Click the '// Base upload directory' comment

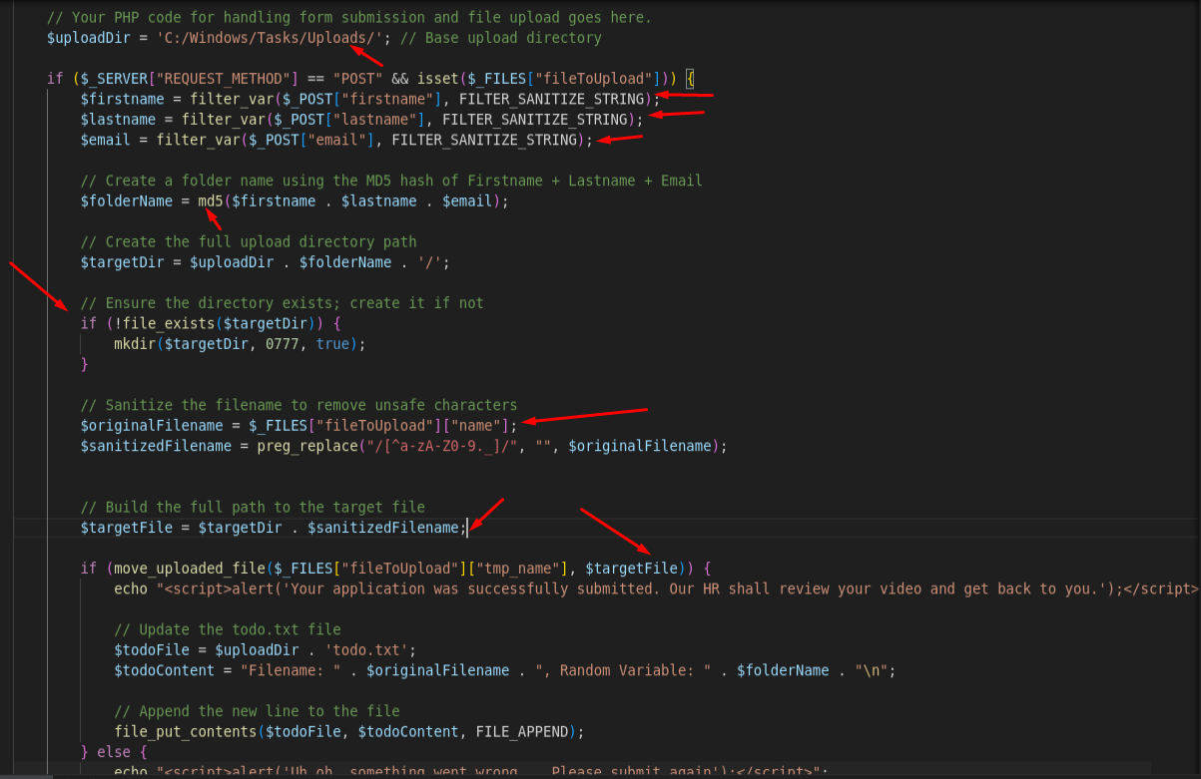[x=501, y=38]
